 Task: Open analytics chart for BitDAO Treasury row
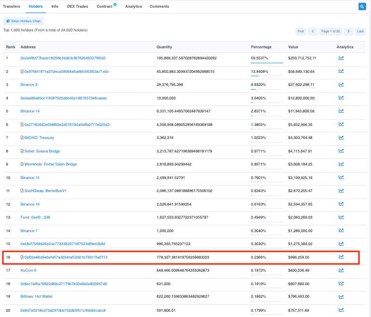click(x=341, y=138)
